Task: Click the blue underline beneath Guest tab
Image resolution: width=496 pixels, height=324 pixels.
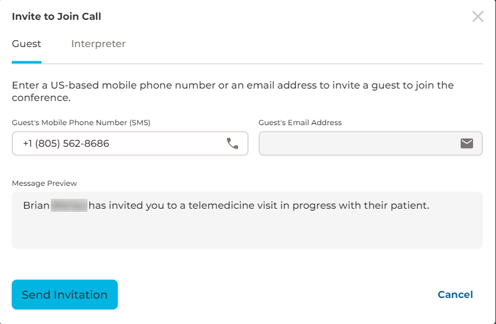Action: click(x=27, y=63)
